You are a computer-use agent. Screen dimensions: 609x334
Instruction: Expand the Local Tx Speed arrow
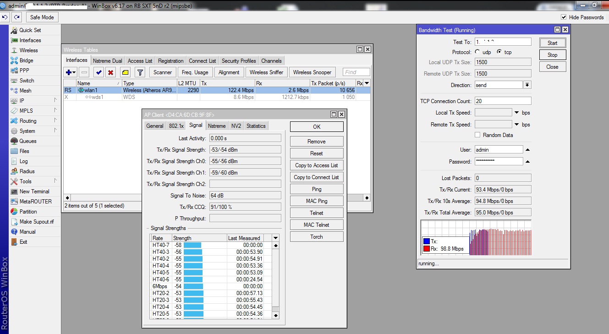point(517,113)
